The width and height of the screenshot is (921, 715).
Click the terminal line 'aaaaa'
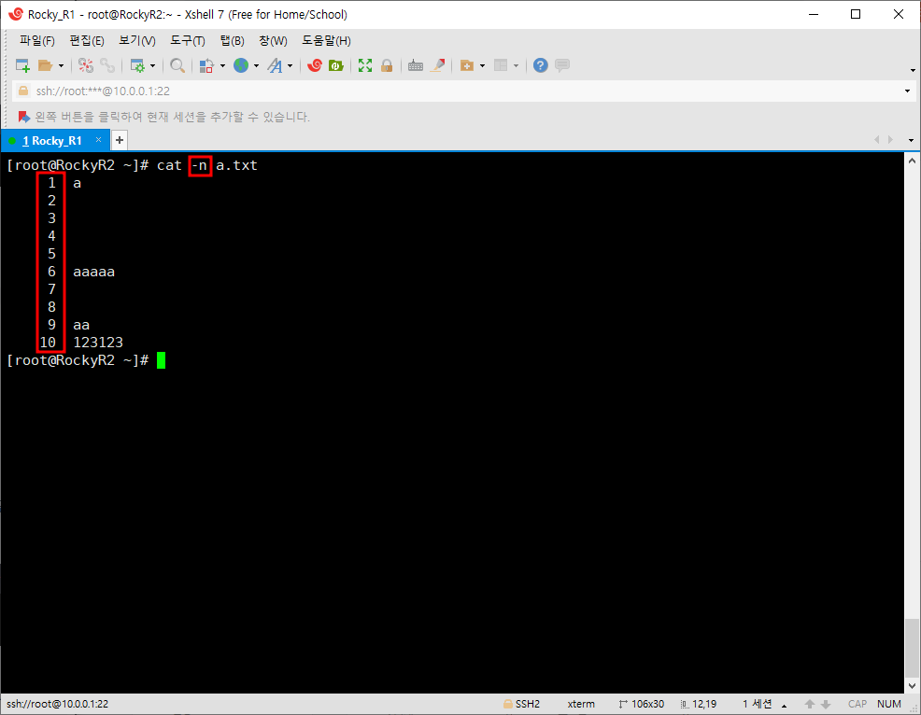tap(94, 272)
